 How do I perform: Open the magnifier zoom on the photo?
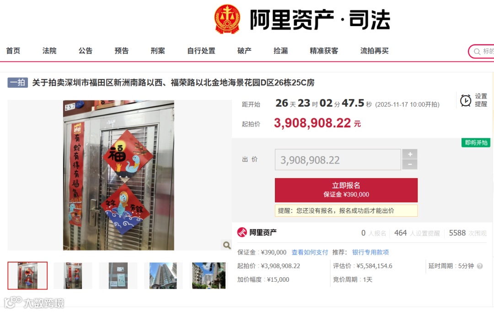pyautogui.click(x=226, y=245)
